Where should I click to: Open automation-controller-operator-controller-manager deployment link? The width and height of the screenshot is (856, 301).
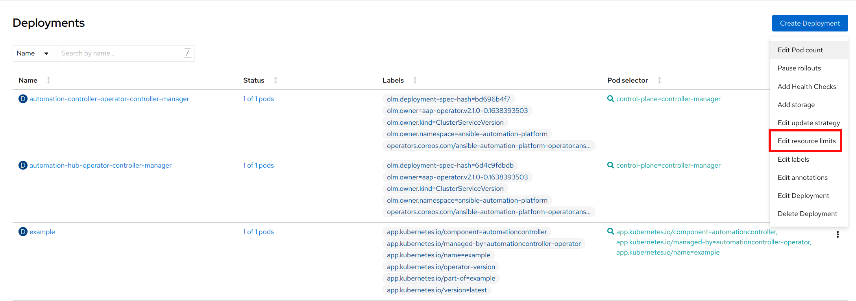109,99
